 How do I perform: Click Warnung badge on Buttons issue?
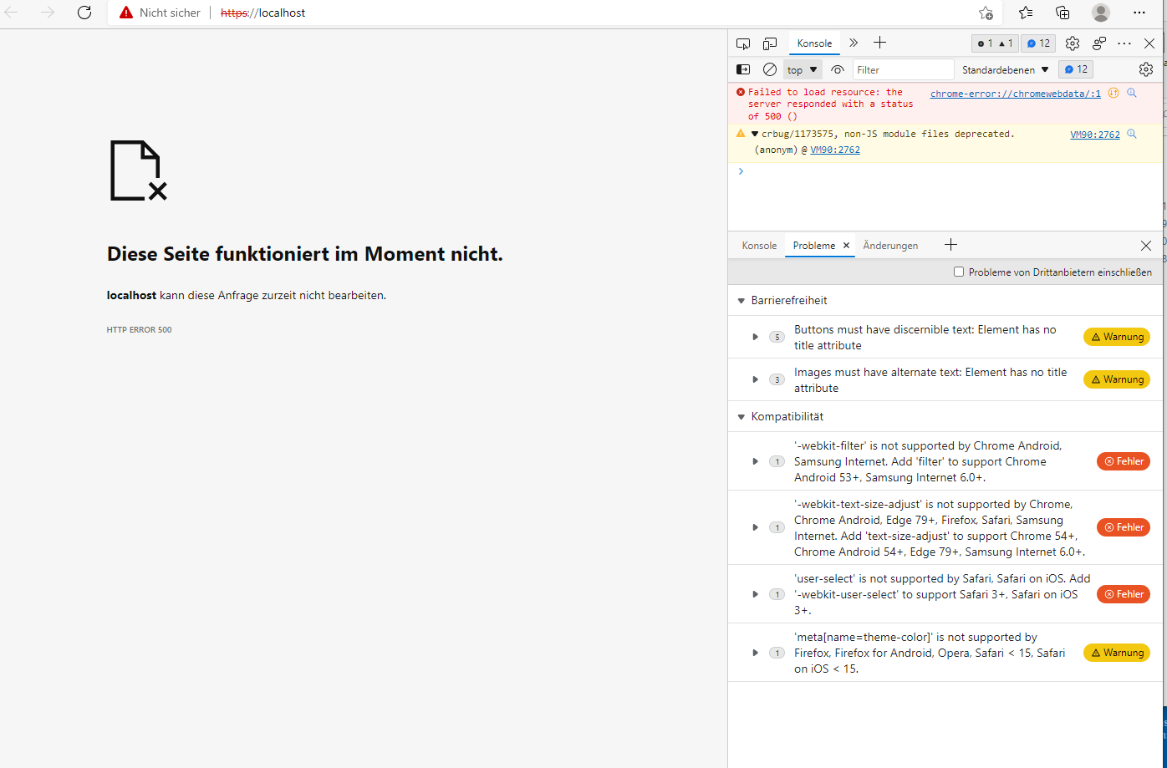pyautogui.click(x=1117, y=337)
